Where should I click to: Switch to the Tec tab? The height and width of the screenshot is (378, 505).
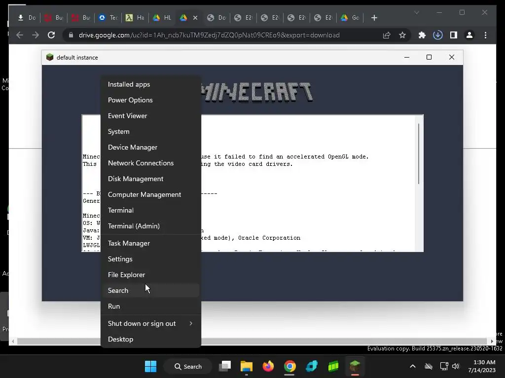pos(108,18)
